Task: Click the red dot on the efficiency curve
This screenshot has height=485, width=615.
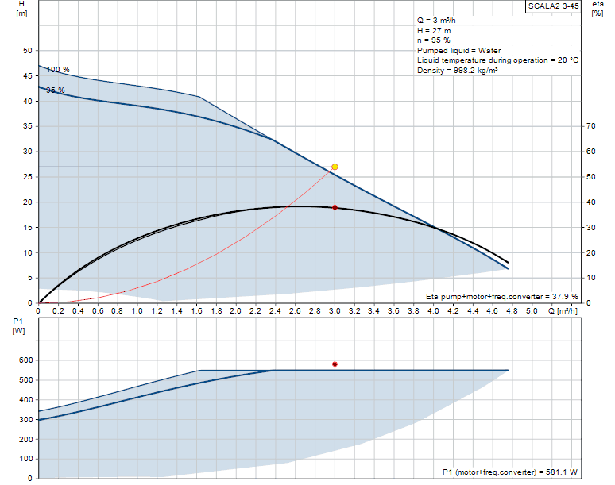Action: coord(335,207)
